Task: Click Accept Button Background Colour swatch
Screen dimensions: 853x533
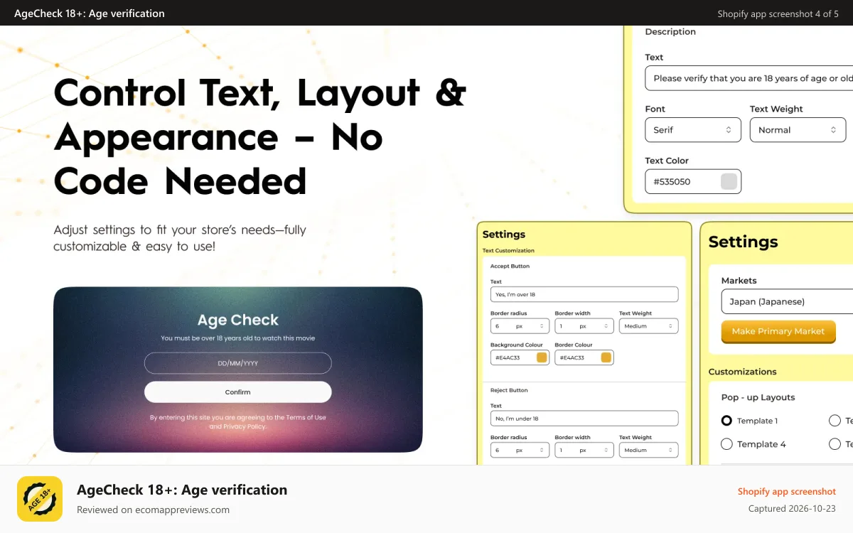Action: tap(542, 357)
